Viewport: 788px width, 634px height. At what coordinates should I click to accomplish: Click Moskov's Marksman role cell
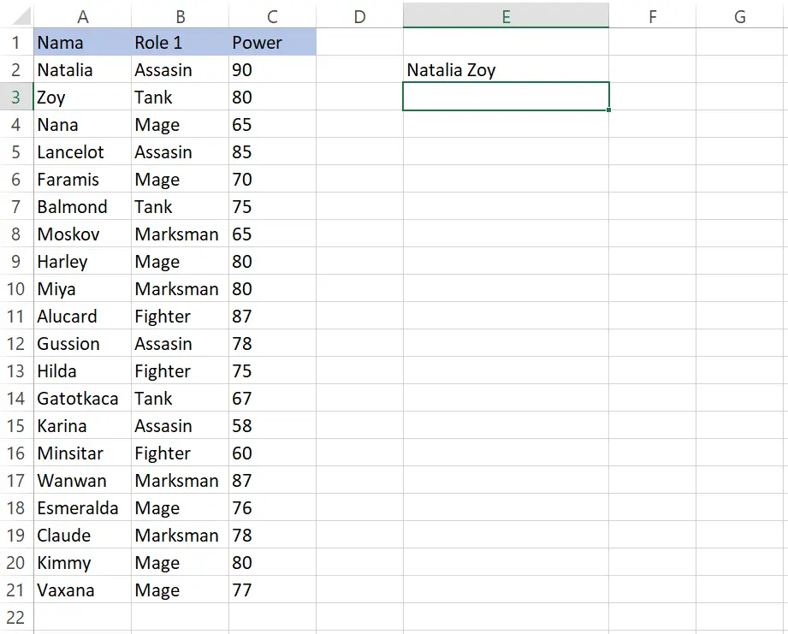point(180,234)
